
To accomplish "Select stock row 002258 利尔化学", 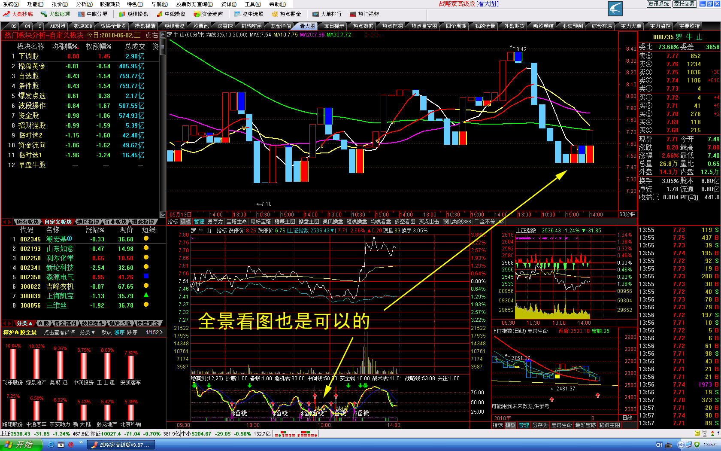I will [x=80, y=258].
